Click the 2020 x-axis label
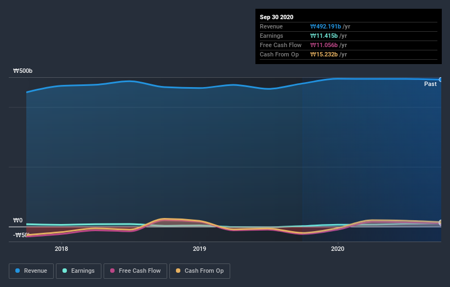This screenshot has width=450, height=287. click(338, 249)
